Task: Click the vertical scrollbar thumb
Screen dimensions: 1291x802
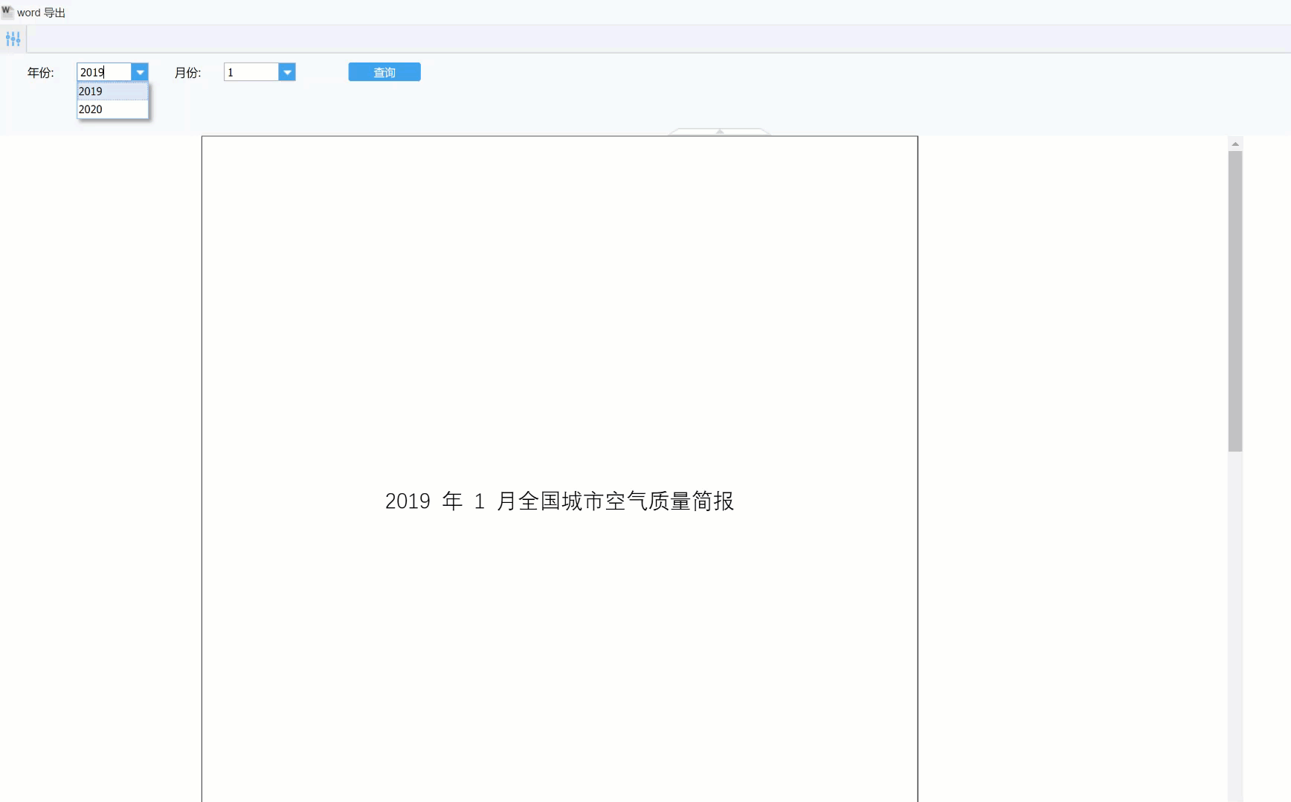Action: click(x=1235, y=301)
